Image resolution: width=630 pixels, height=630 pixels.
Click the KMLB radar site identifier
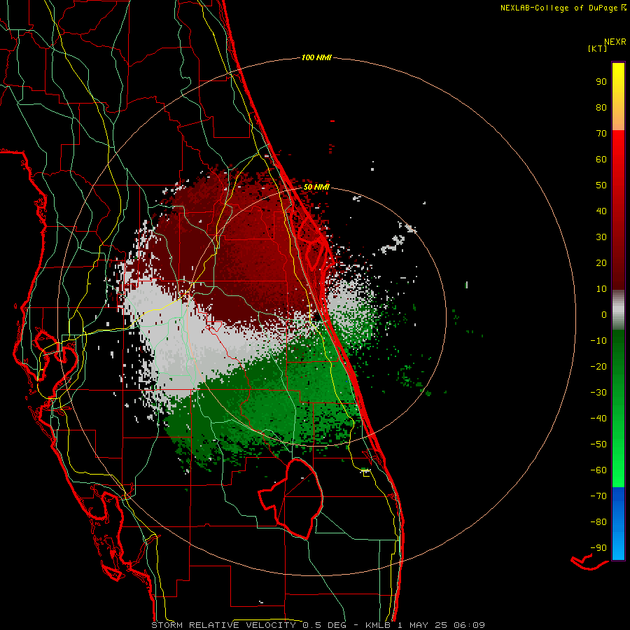click(x=378, y=625)
